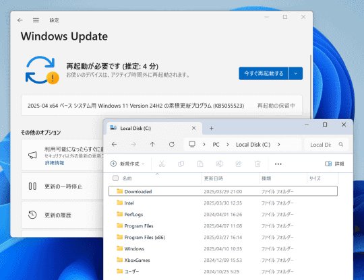Image resolution: width=364 pixels, height=280 pixels.
Task: Click the Cut scissors icon in Explorer toolbar
Action: coord(162,164)
